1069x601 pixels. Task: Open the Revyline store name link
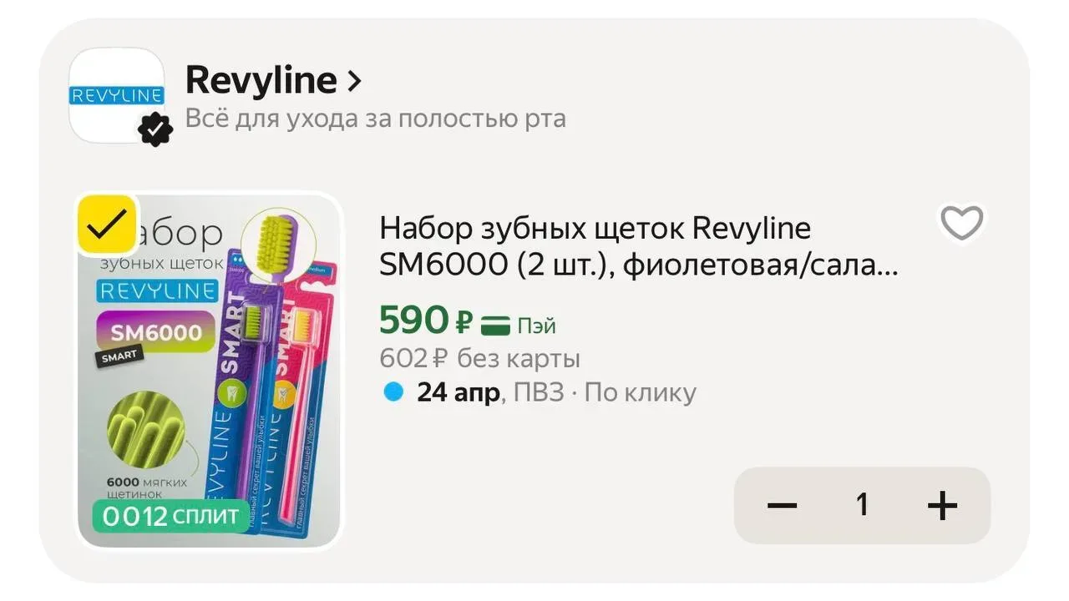[x=261, y=80]
